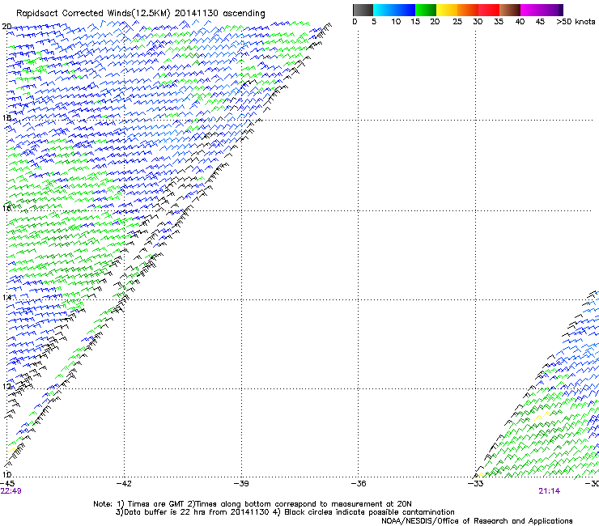Select the brown 35-40 knots legend swatch
This screenshot has height=526, width=599.
tap(510, 10)
